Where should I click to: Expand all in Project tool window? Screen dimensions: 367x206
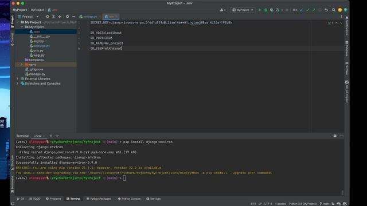[53, 17]
